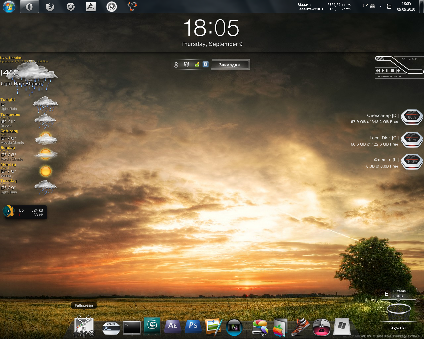The width and height of the screenshot is (424, 339).
Task: Open the Run command dock icon
Action: tap(111, 327)
